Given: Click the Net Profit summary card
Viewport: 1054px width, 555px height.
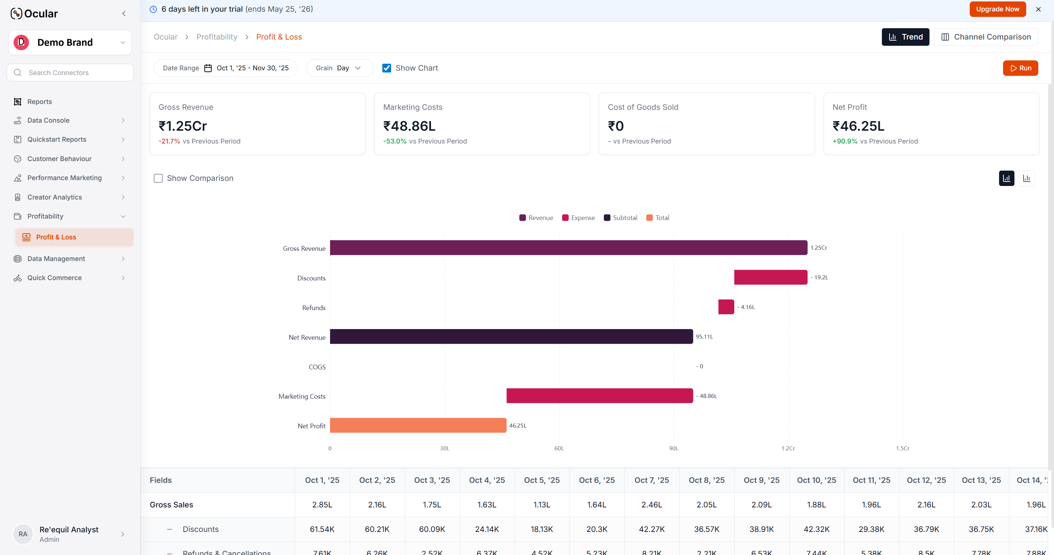Looking at the screenshot, I should coord(931,123).
